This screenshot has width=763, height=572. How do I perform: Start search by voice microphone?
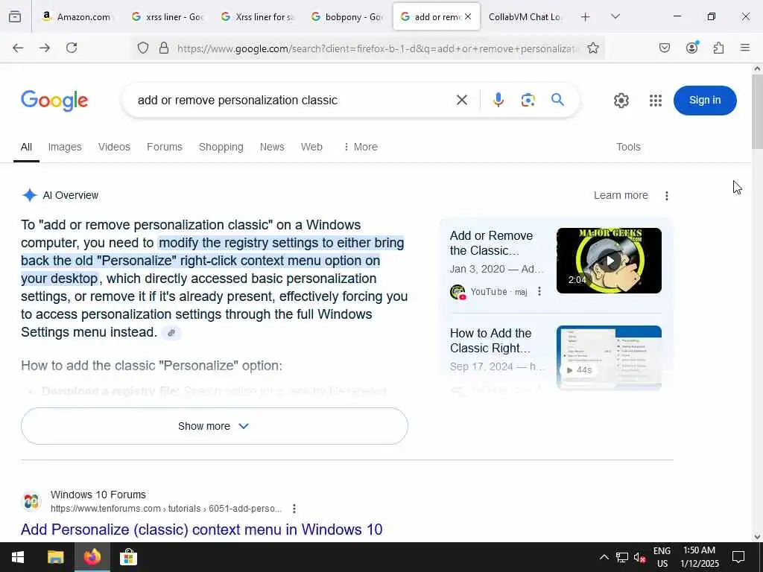pyautogui.click(x=498, y=101)
